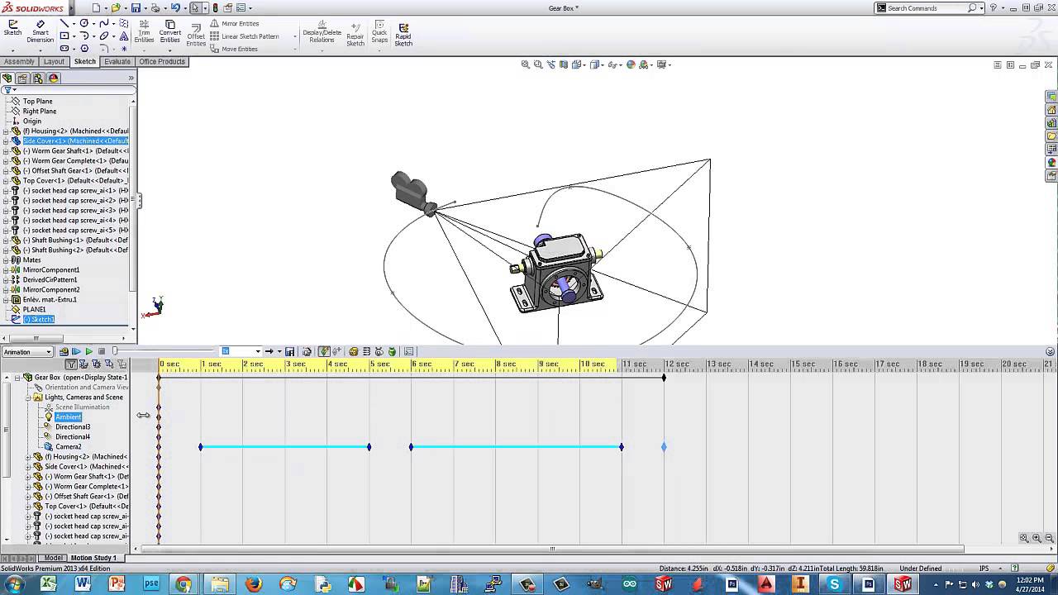Click Calculate in the motion study toolbar
The image size is (1058, 595).
point(64,352)
